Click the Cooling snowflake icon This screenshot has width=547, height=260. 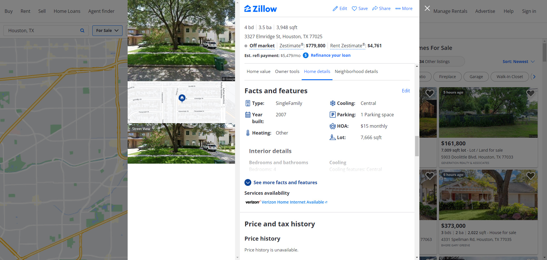click(332, 103)
